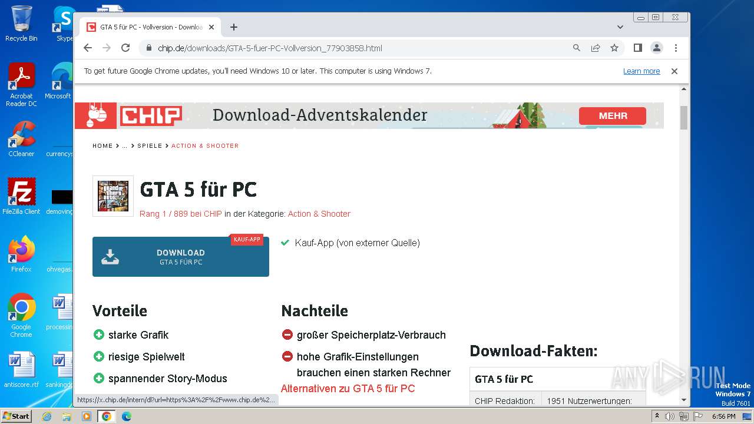Open the address bar search magnifier icon
Image resolution: width=754 pixels, height=424 pixels.
coord(577,48)
